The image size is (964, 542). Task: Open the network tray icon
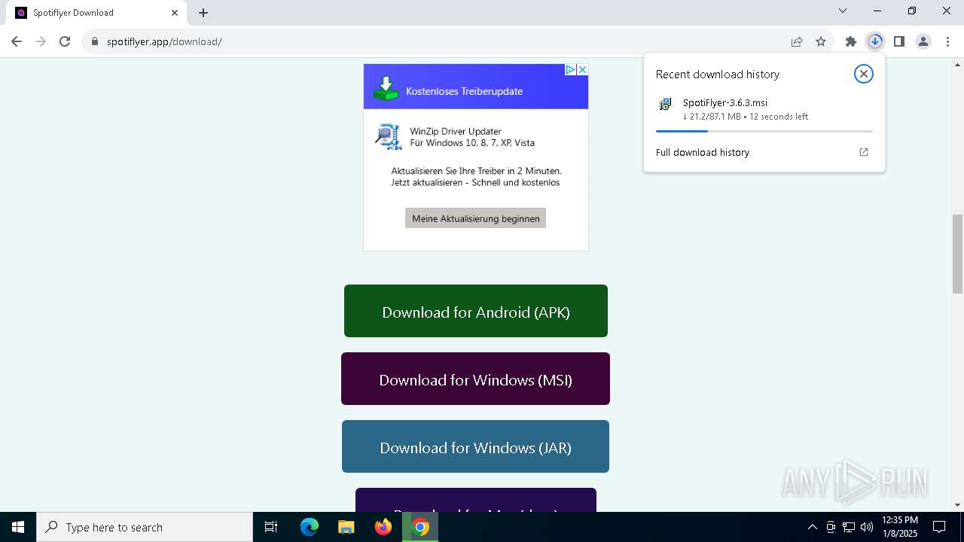click(849, 527)
